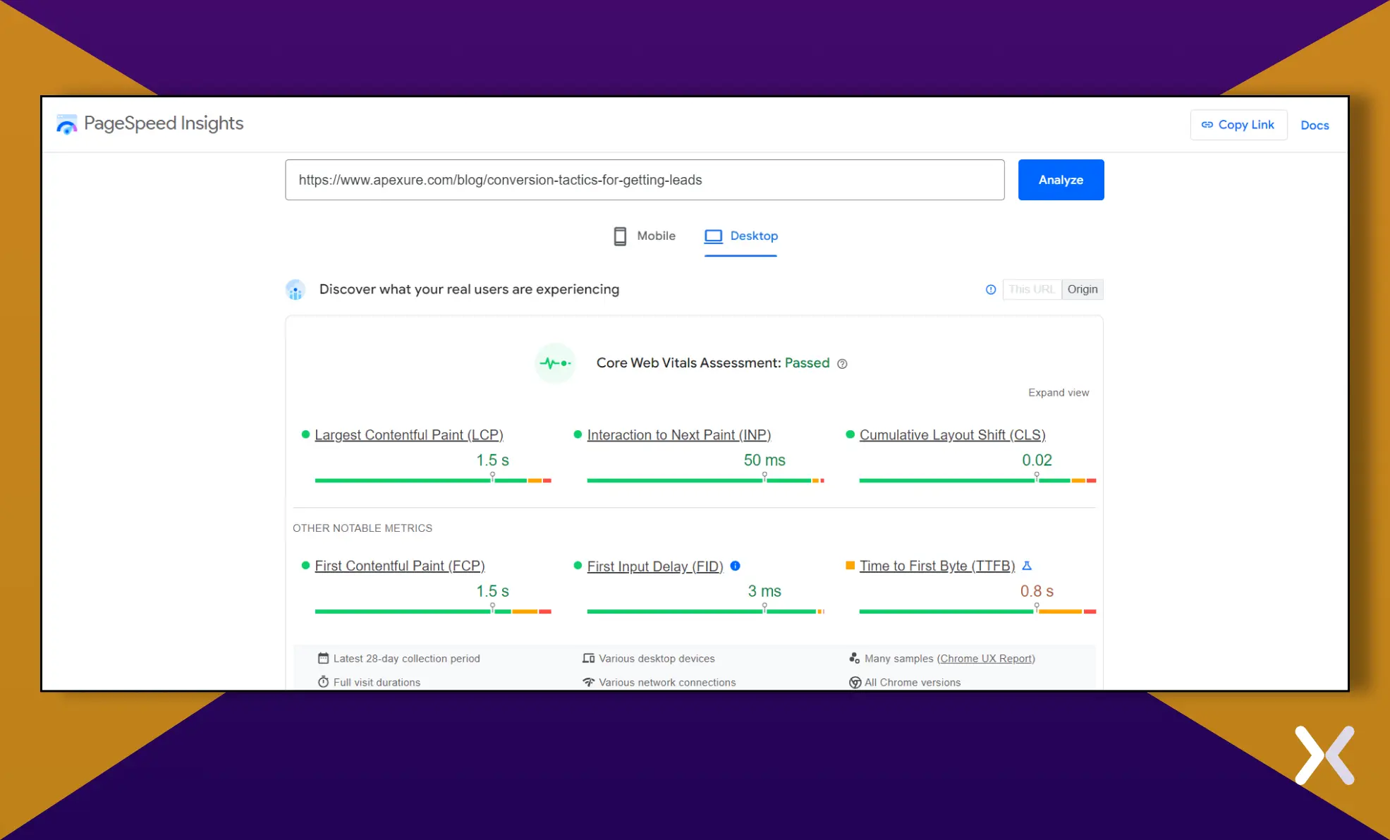This screenshot has width=1390, height=840.
Task: Open First Contentful Paint (FCP) link
Action: [x=399, y=566]
